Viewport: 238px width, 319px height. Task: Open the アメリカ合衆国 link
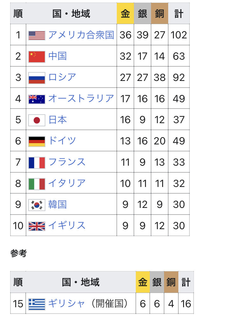tap(81, 35)
